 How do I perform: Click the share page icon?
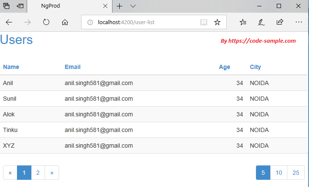click(280, 22)
